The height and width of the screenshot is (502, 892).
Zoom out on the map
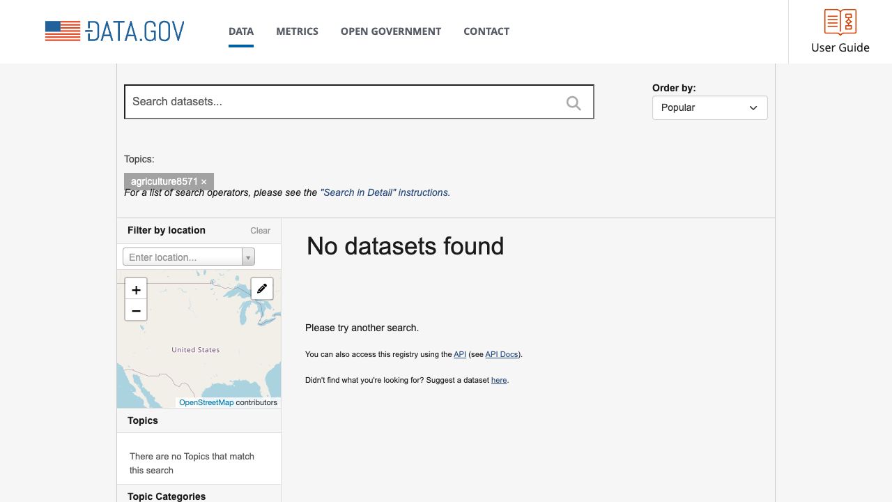tap(136, 311)
